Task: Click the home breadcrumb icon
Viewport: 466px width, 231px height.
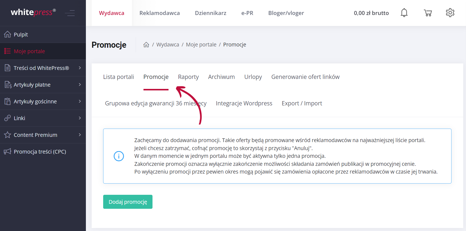Action: (x=146, y=45)
